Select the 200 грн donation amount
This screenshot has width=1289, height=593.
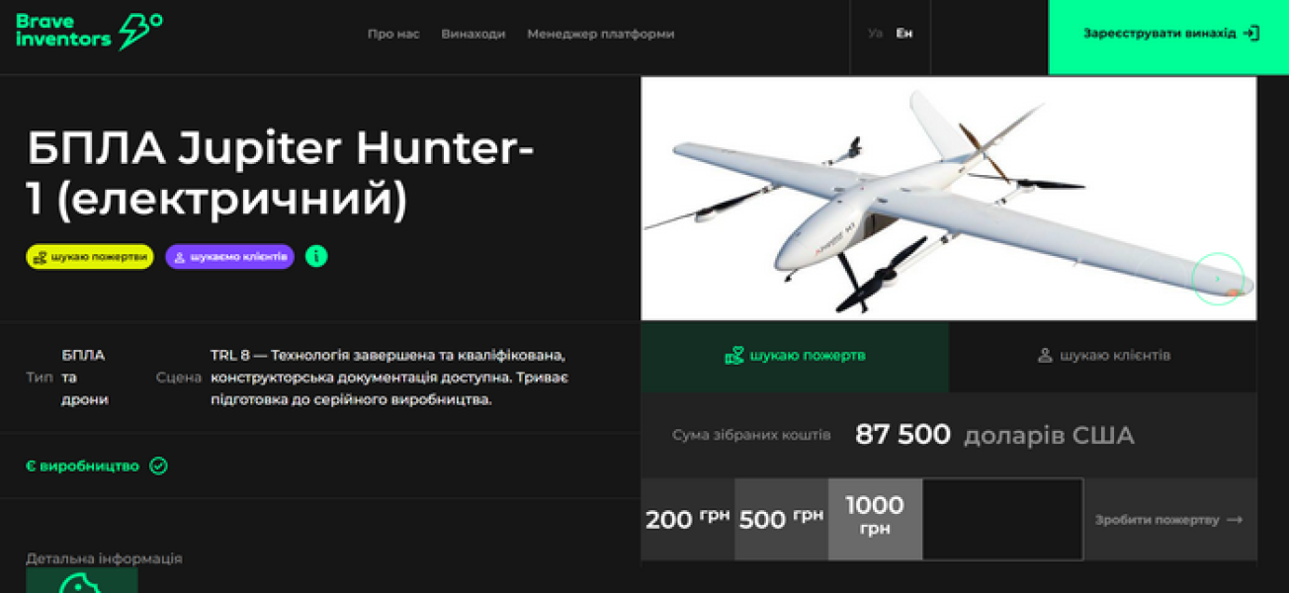pyautogui.click(x=688, y=519)
